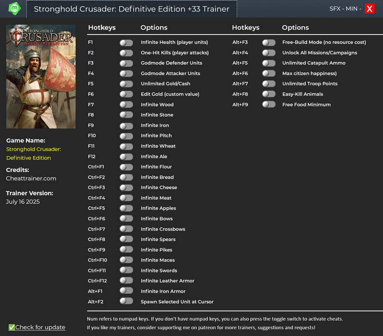
Task: Click the green gamepad logo icon
Action: point(15,9)
